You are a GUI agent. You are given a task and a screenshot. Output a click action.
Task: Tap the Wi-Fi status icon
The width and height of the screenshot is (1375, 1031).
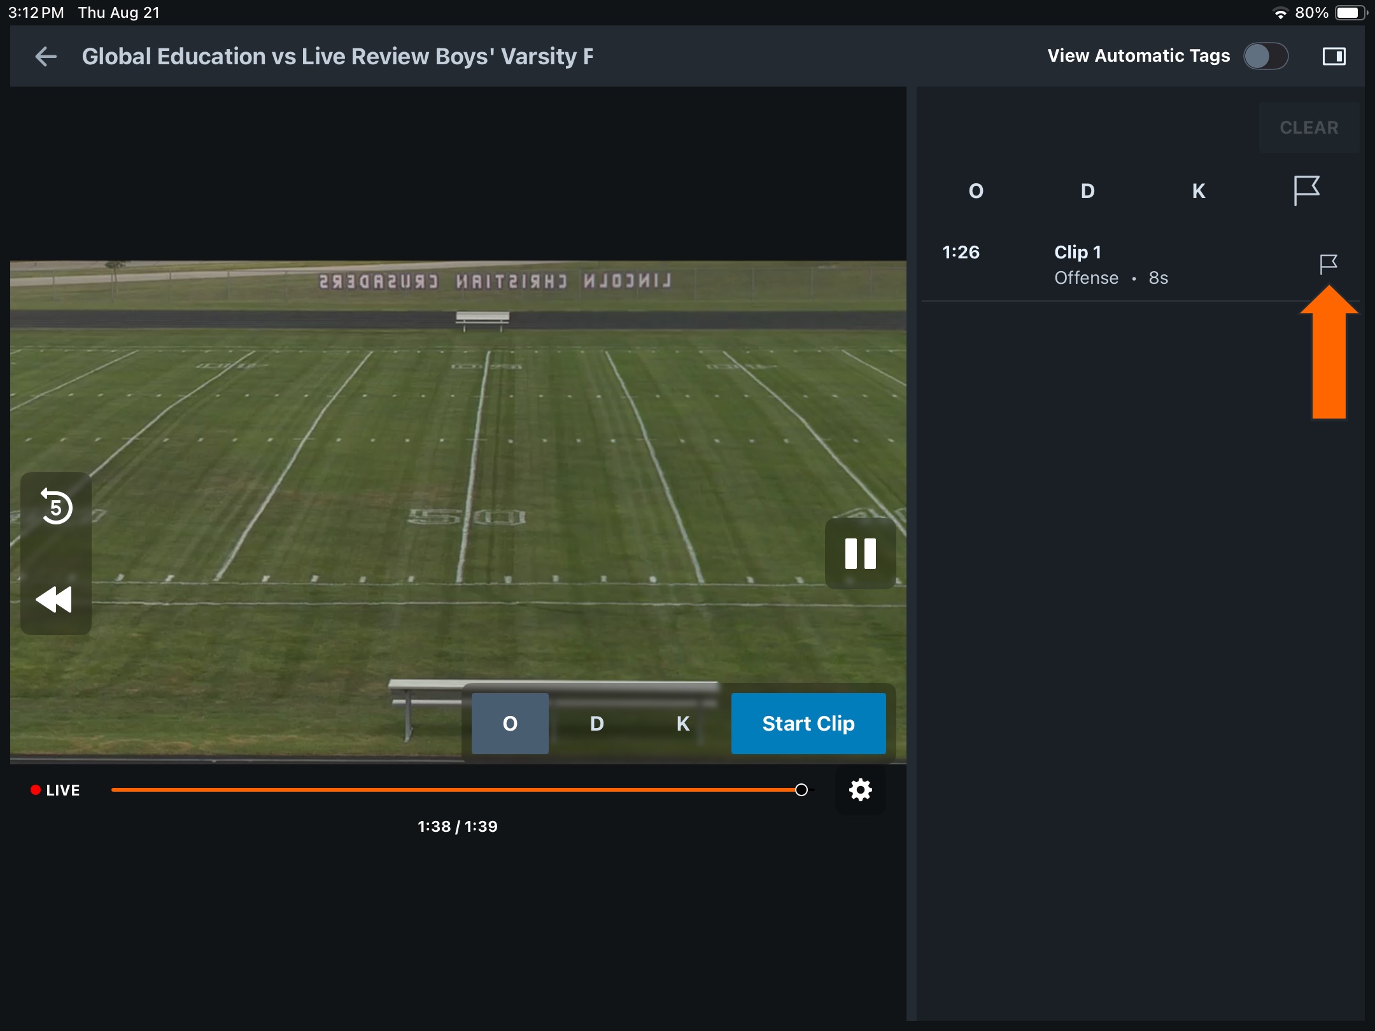click(1280, 13)
